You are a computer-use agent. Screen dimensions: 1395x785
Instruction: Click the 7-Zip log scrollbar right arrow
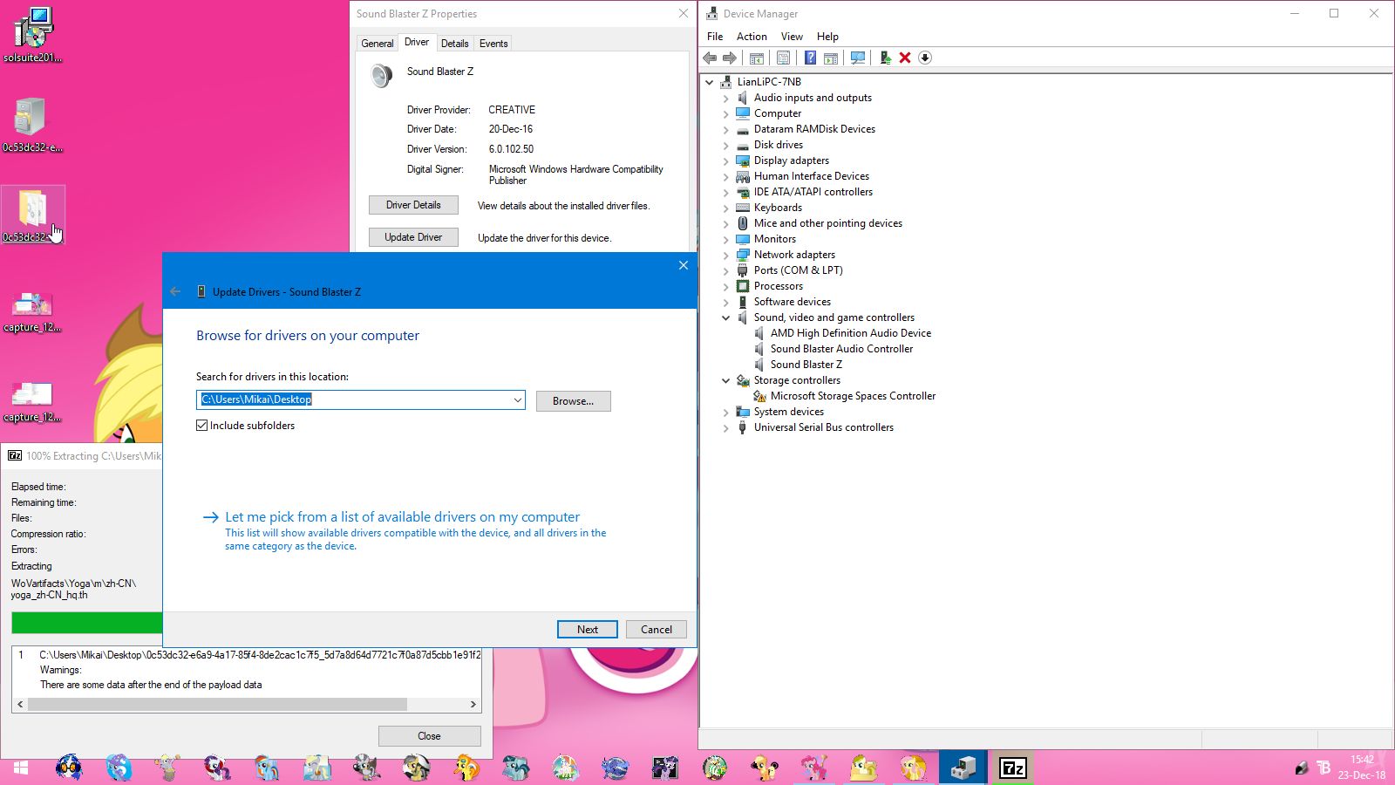point(473,704)
